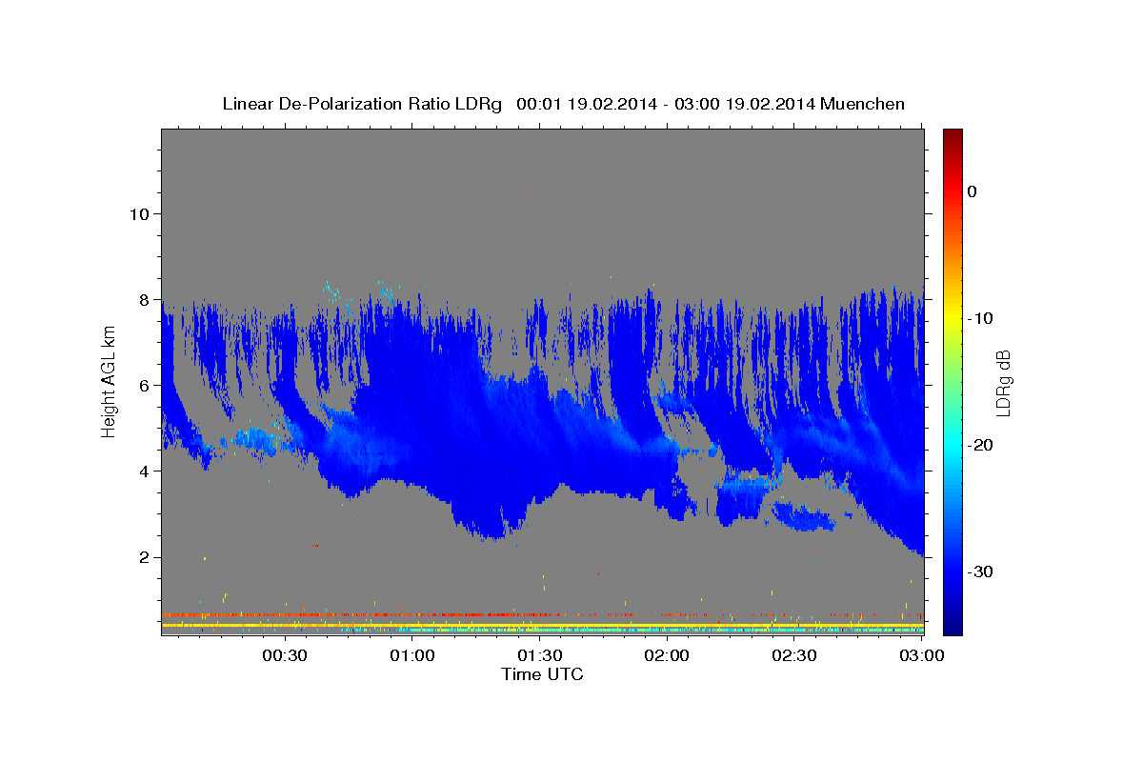This screenshot has height=762, width=1143.
Task: Click the 02:30 time tick label
Action: pos(793,656)
